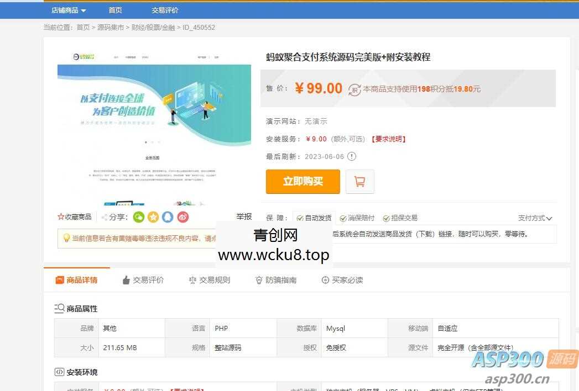Click the 最后刷新 info exclamation icon
Viewport: 579px width, 391px height.
click(x=352, y=156)
